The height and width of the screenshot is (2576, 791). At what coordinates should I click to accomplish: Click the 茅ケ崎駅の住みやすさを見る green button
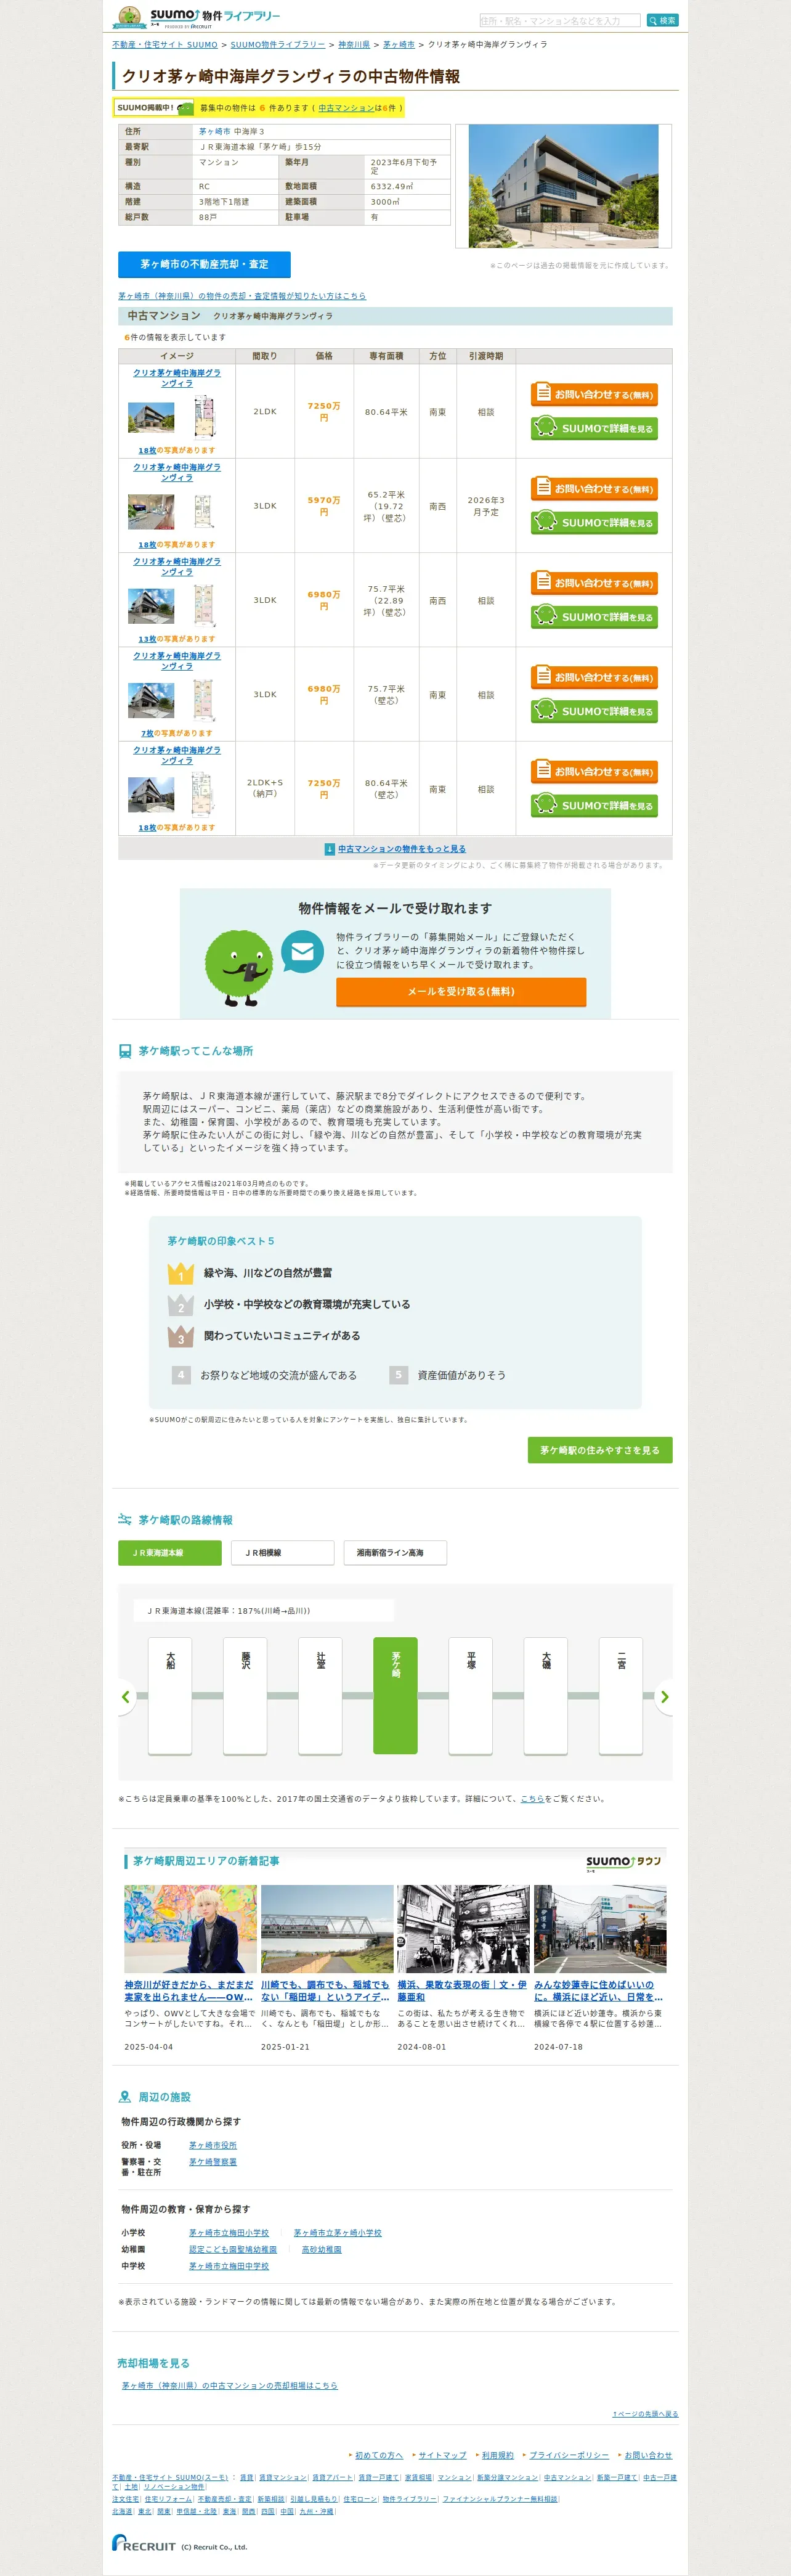pos(600,1450)
